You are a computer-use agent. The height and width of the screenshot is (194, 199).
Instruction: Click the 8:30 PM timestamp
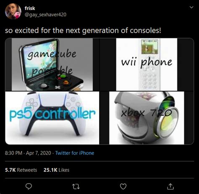13,153
